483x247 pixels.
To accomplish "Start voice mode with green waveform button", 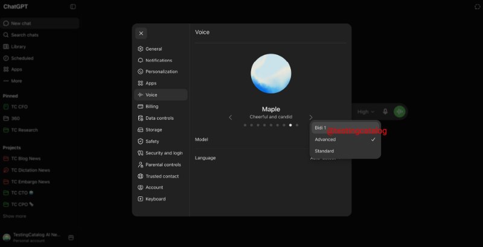I will coord(400,111).
